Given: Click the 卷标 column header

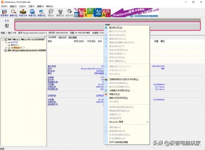Looking at the screenshot, I should tap(50, 41).
